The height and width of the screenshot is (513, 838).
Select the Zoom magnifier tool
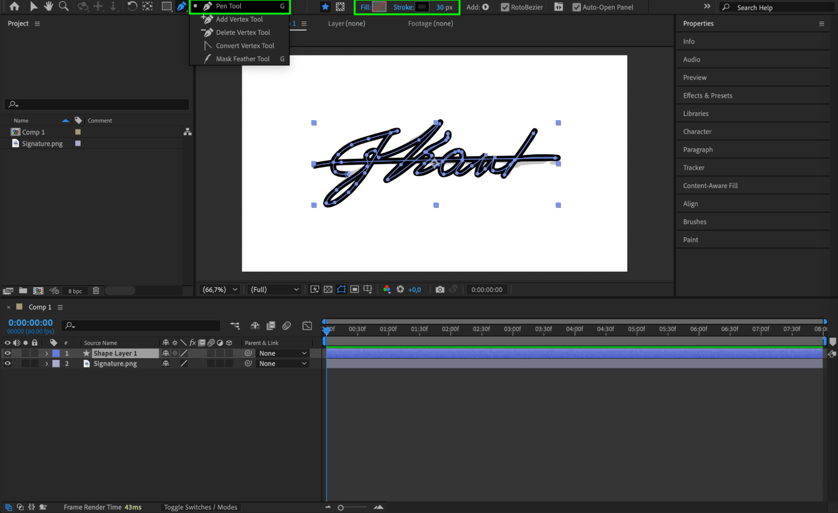point(64,6)
